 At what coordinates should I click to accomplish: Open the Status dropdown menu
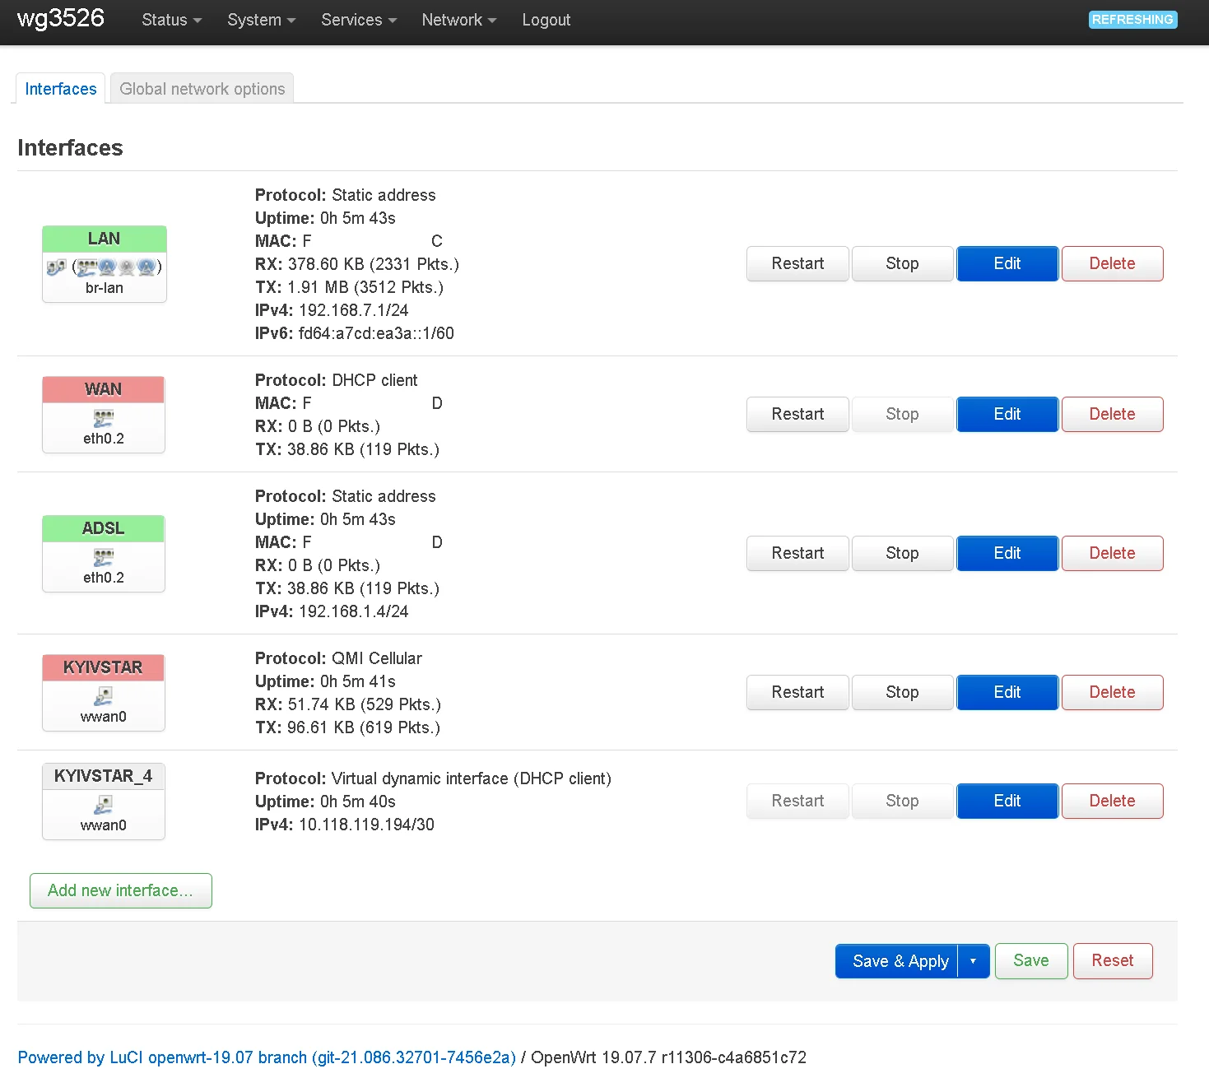click(x=171, y=20)
